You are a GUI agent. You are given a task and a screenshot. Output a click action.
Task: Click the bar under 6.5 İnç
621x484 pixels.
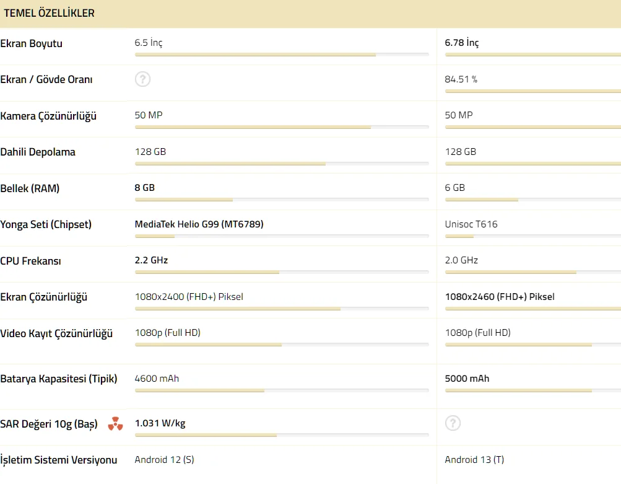pyautogui.click(x=281, y=55)
